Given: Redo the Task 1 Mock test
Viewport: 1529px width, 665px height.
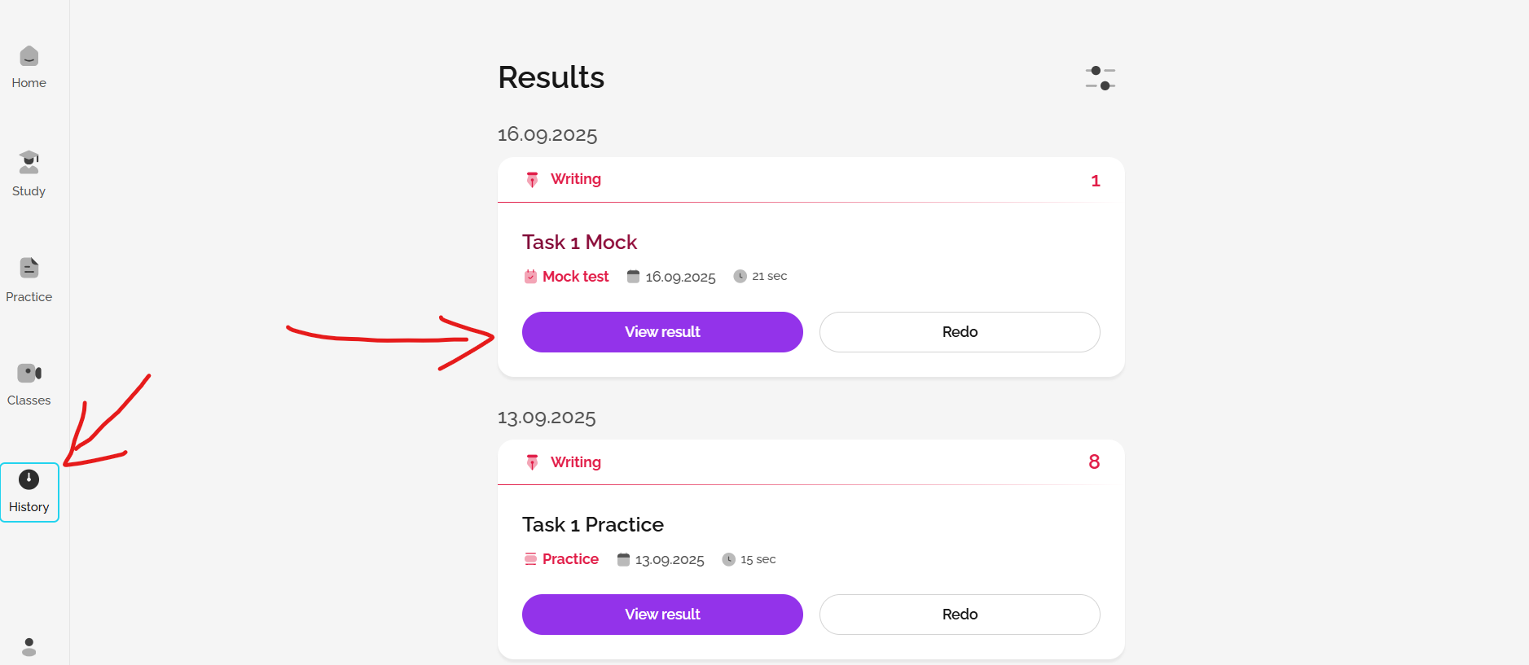Looking at the screenshot, I should point(960,332).
